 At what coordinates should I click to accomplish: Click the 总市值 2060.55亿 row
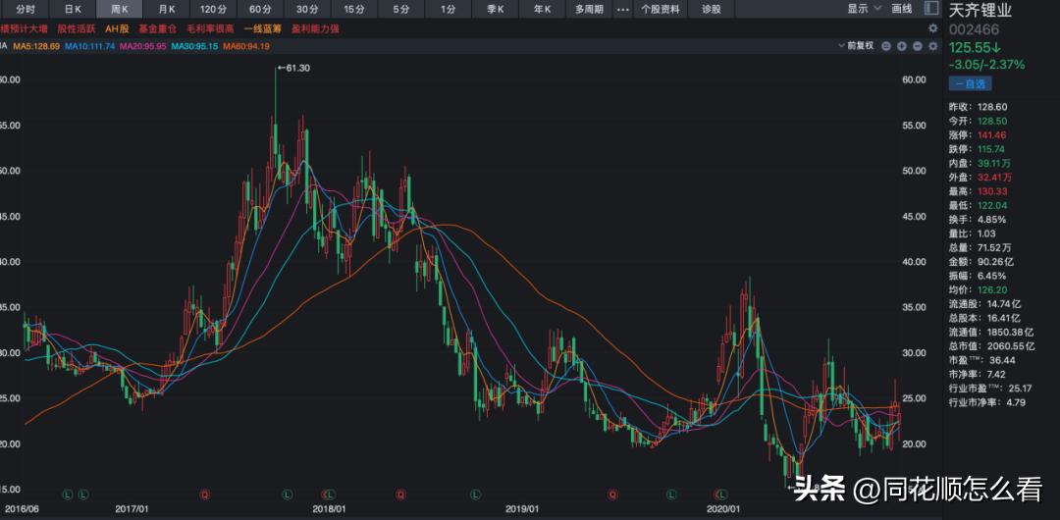point(991,345)
